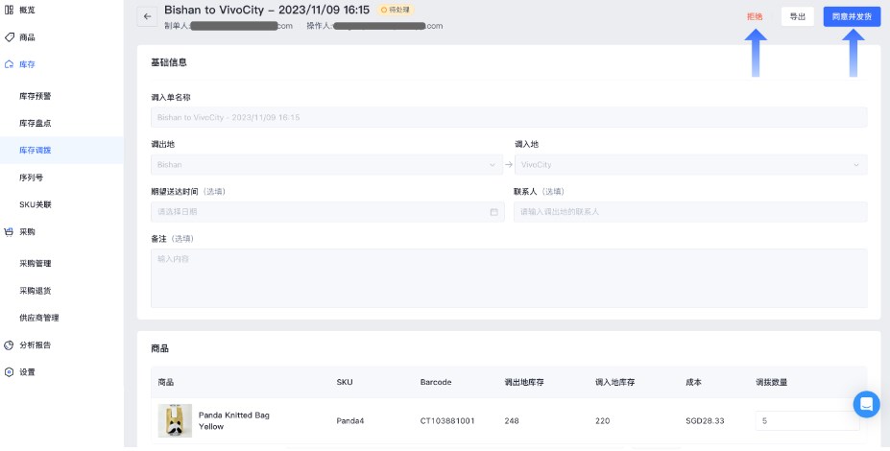Click the purchasing (采购) cart icon
Viewport: 890px width, 451px height.
coord(9,231)
